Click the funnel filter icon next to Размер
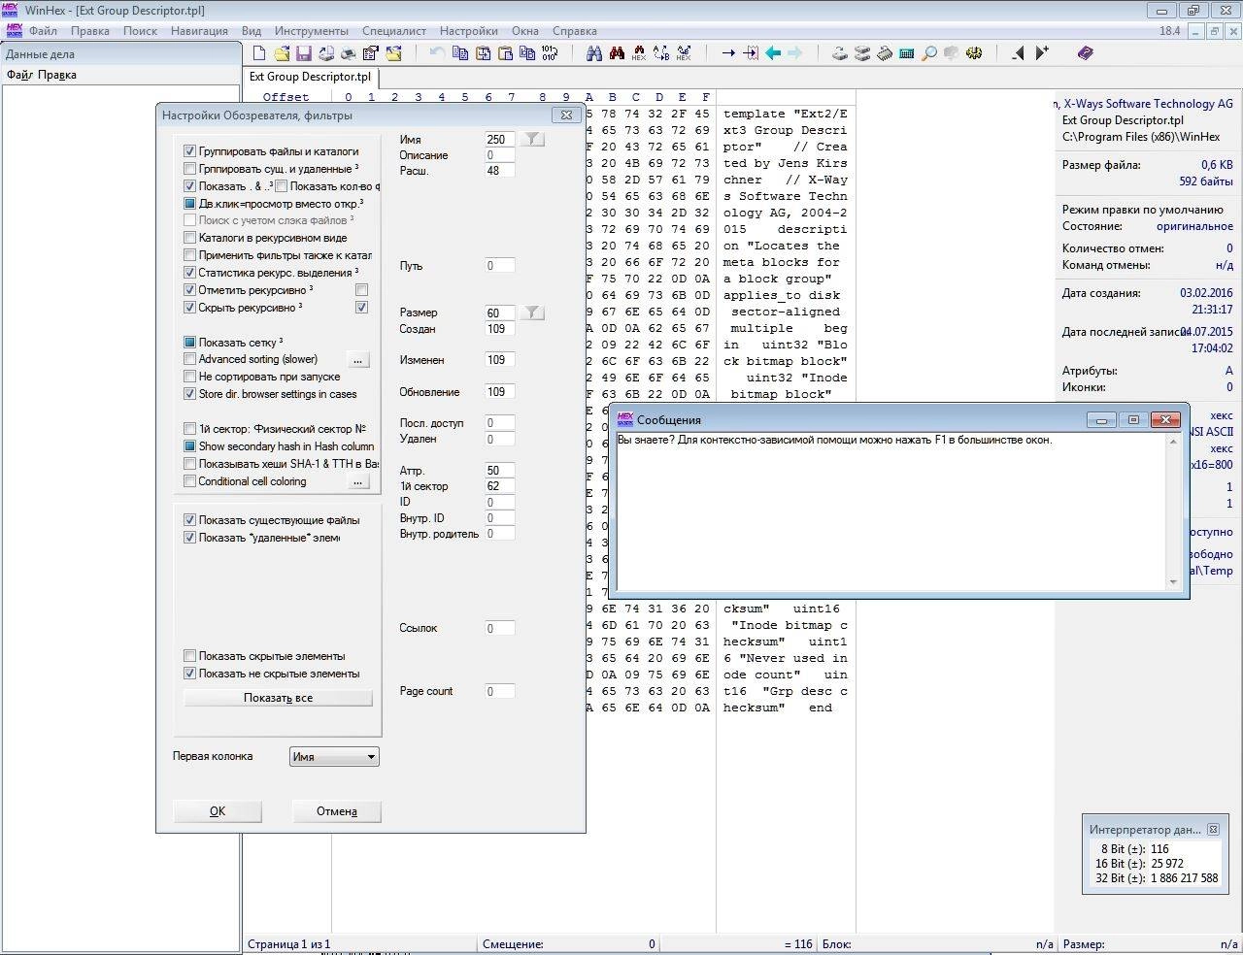 (x=532, y=313)
